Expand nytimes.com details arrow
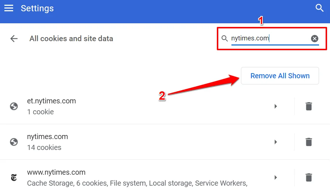Screen dimensions: 330x194 [276, 142]
